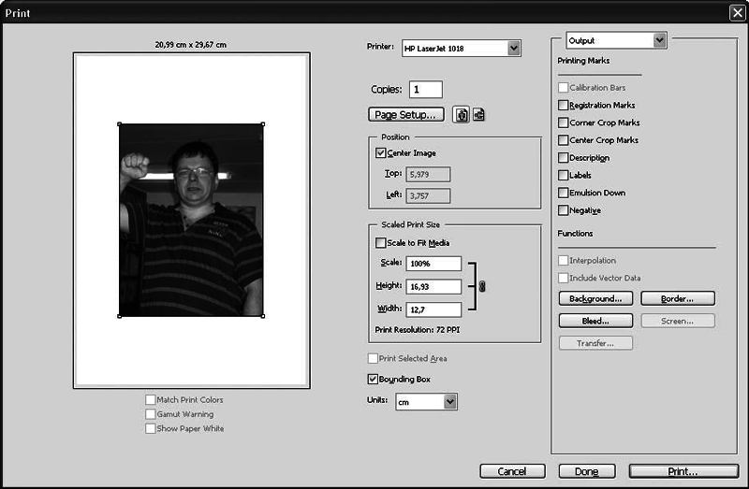Click the Scale percentage field
749x489 pixels.
coord(433,264)
